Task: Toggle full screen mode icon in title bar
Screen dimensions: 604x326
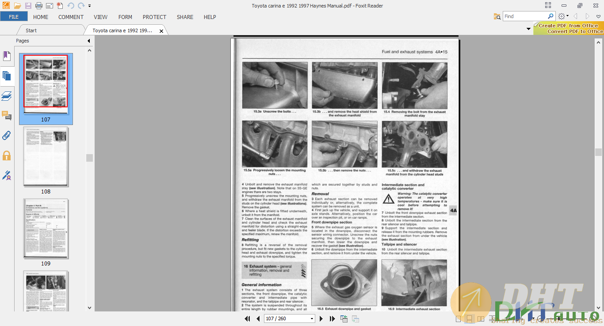Action: coord(548,5)
